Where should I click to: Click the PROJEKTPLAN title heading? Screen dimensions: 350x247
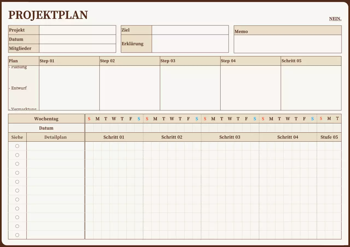(48, 15)
